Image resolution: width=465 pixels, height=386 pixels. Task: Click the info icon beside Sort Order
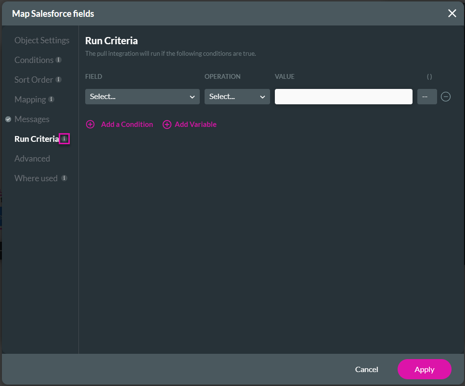(x=58, y=79)
